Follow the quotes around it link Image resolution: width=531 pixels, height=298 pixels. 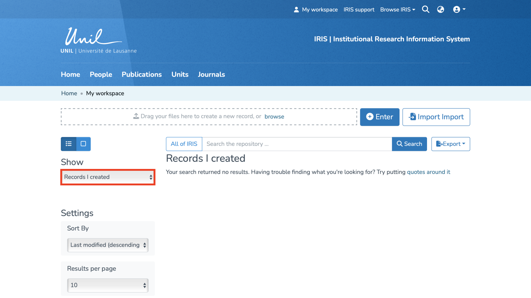point(428,172)
